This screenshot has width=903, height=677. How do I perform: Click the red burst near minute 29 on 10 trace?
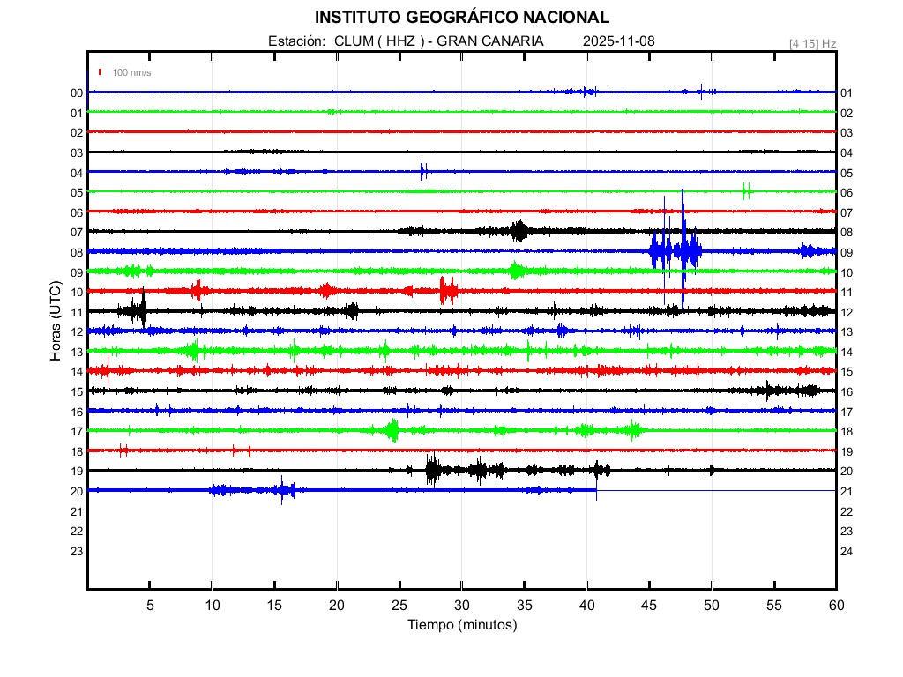coord(448,290)
